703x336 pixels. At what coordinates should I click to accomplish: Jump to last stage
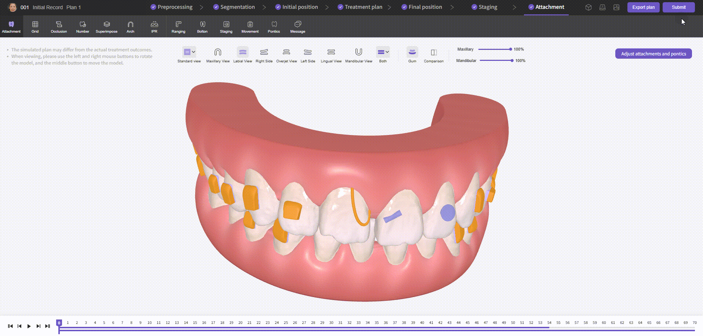point(47,326)
